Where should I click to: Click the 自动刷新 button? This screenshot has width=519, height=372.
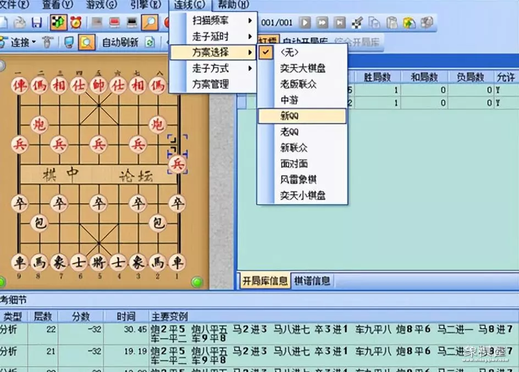coord(120,42)
